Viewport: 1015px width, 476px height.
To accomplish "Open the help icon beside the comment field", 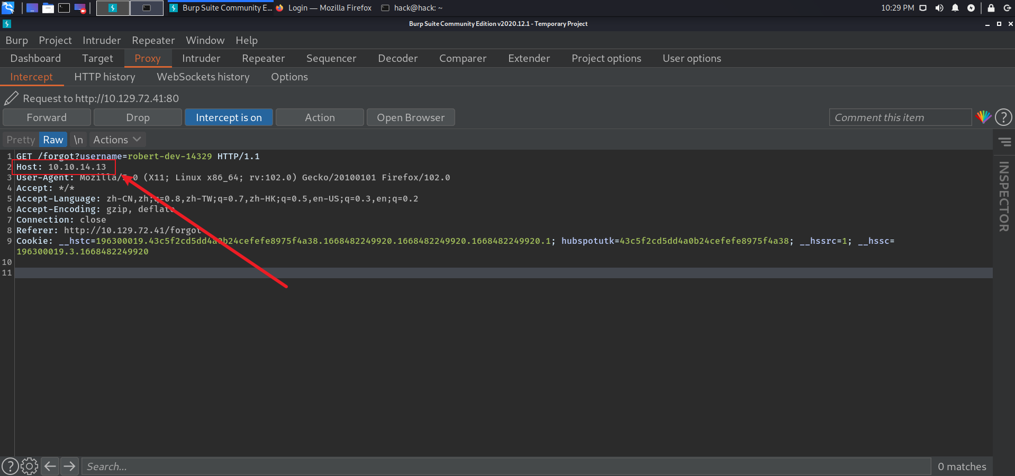I will (x=1004, y=117).
